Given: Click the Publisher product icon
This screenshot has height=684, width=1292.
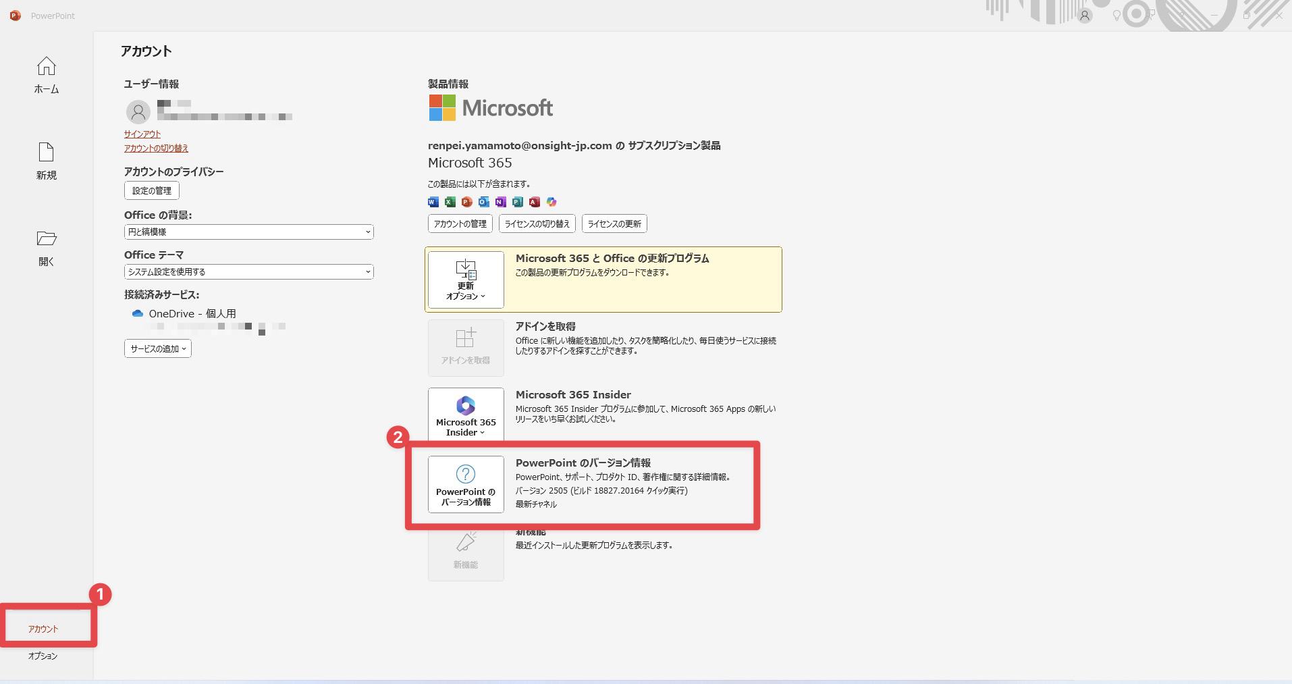Looking at the screenshot, I should point(518,202).
